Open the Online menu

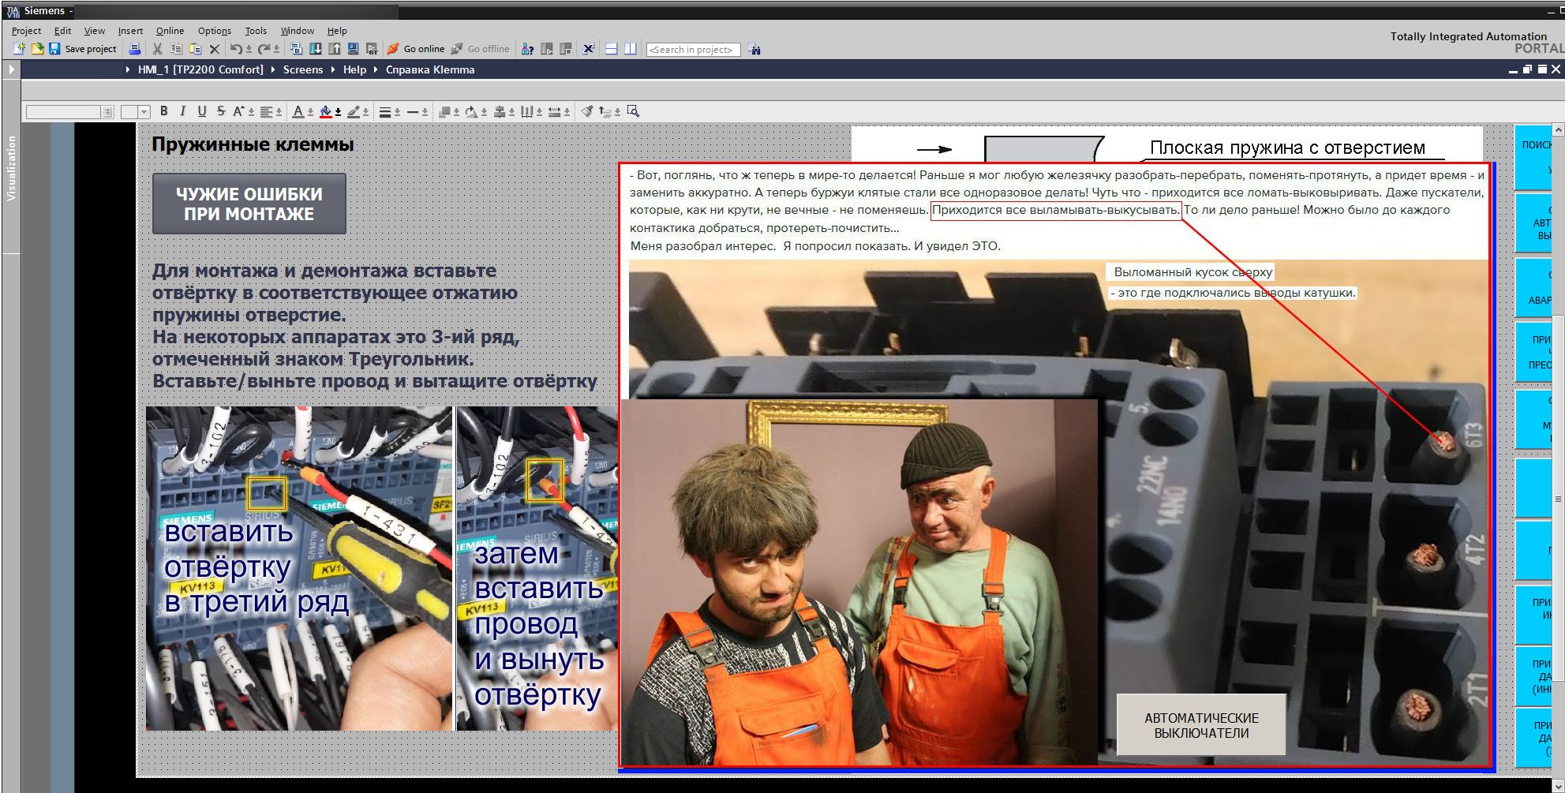[170, 31]
